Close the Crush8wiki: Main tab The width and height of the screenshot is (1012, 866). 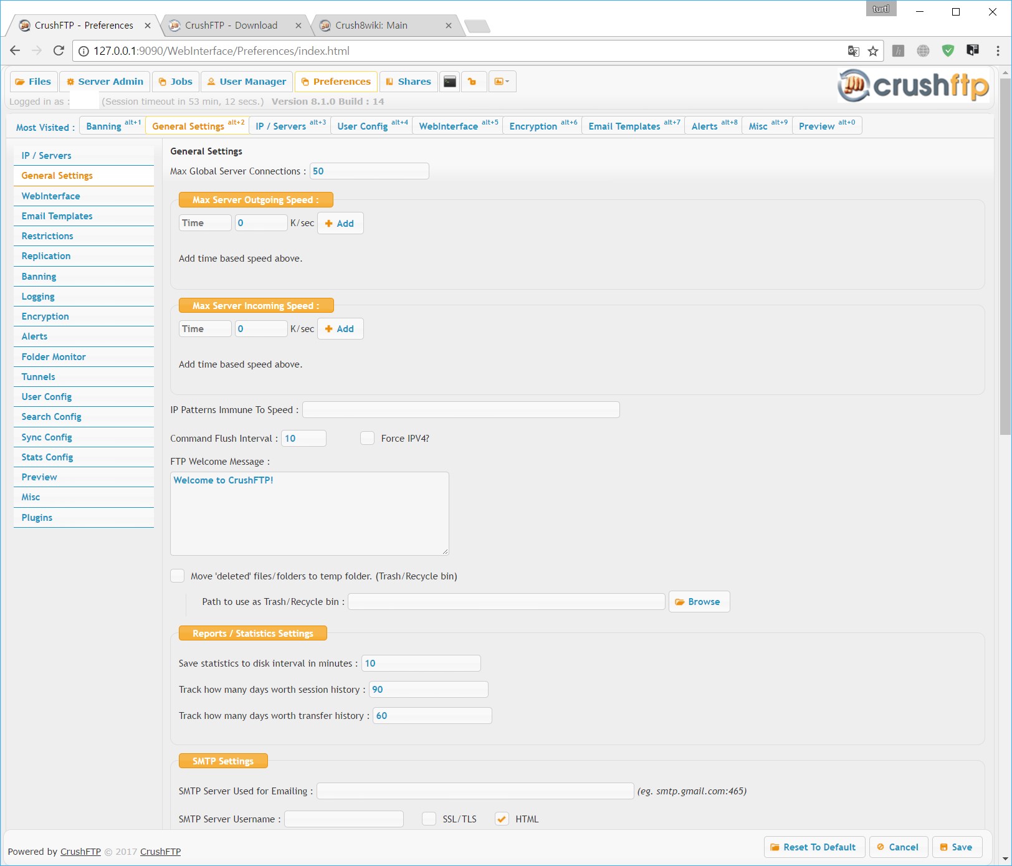click(x=449, y=26)
